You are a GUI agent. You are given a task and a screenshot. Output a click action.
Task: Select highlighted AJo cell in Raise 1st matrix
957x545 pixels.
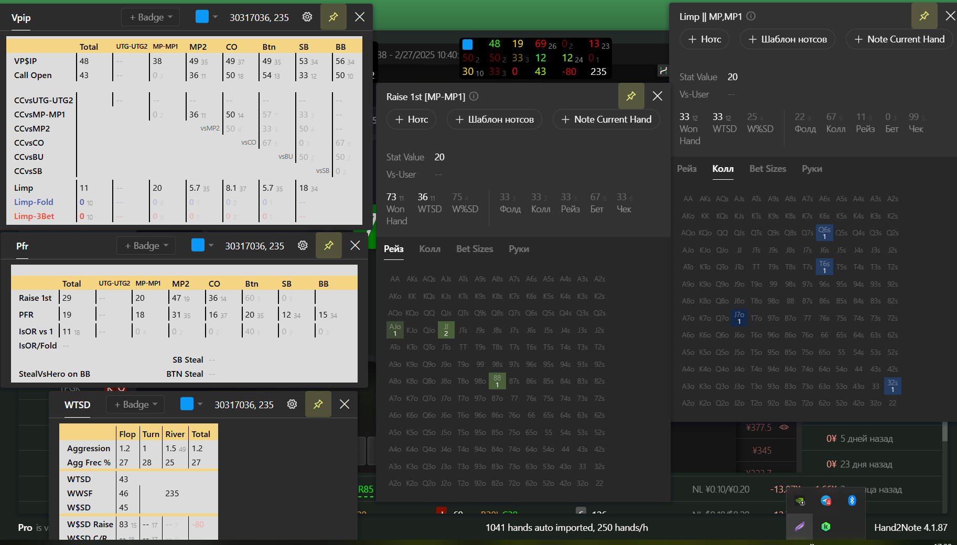click(395, 330)
